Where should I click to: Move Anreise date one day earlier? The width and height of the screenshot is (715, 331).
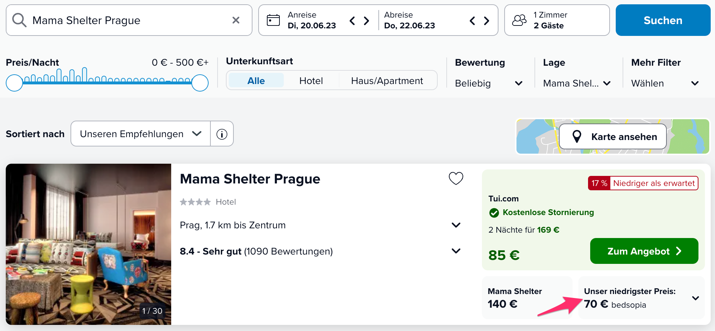(x=352, y=21)
